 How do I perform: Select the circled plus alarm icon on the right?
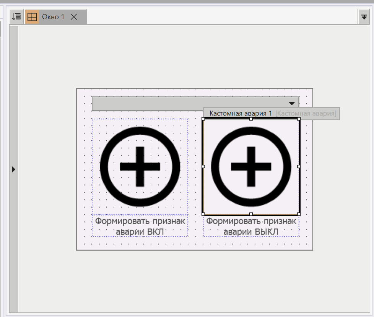[250, 166]
